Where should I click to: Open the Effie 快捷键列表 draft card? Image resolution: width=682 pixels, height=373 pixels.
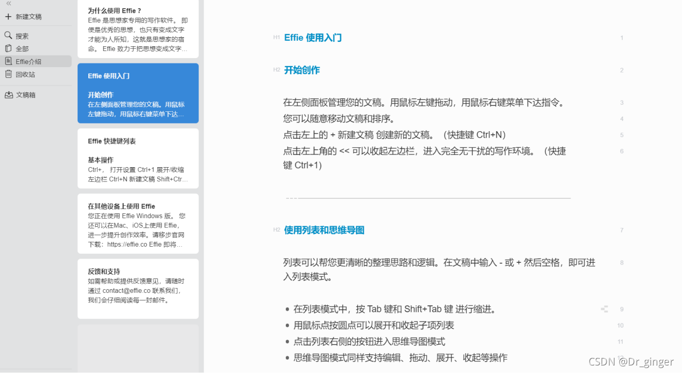point(138,159)
